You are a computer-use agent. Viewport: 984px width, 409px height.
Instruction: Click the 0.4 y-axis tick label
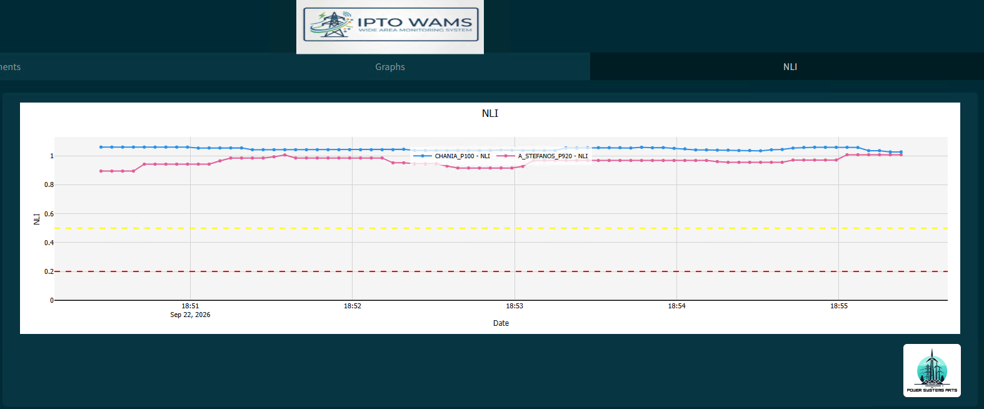click(x=49, y=243)
